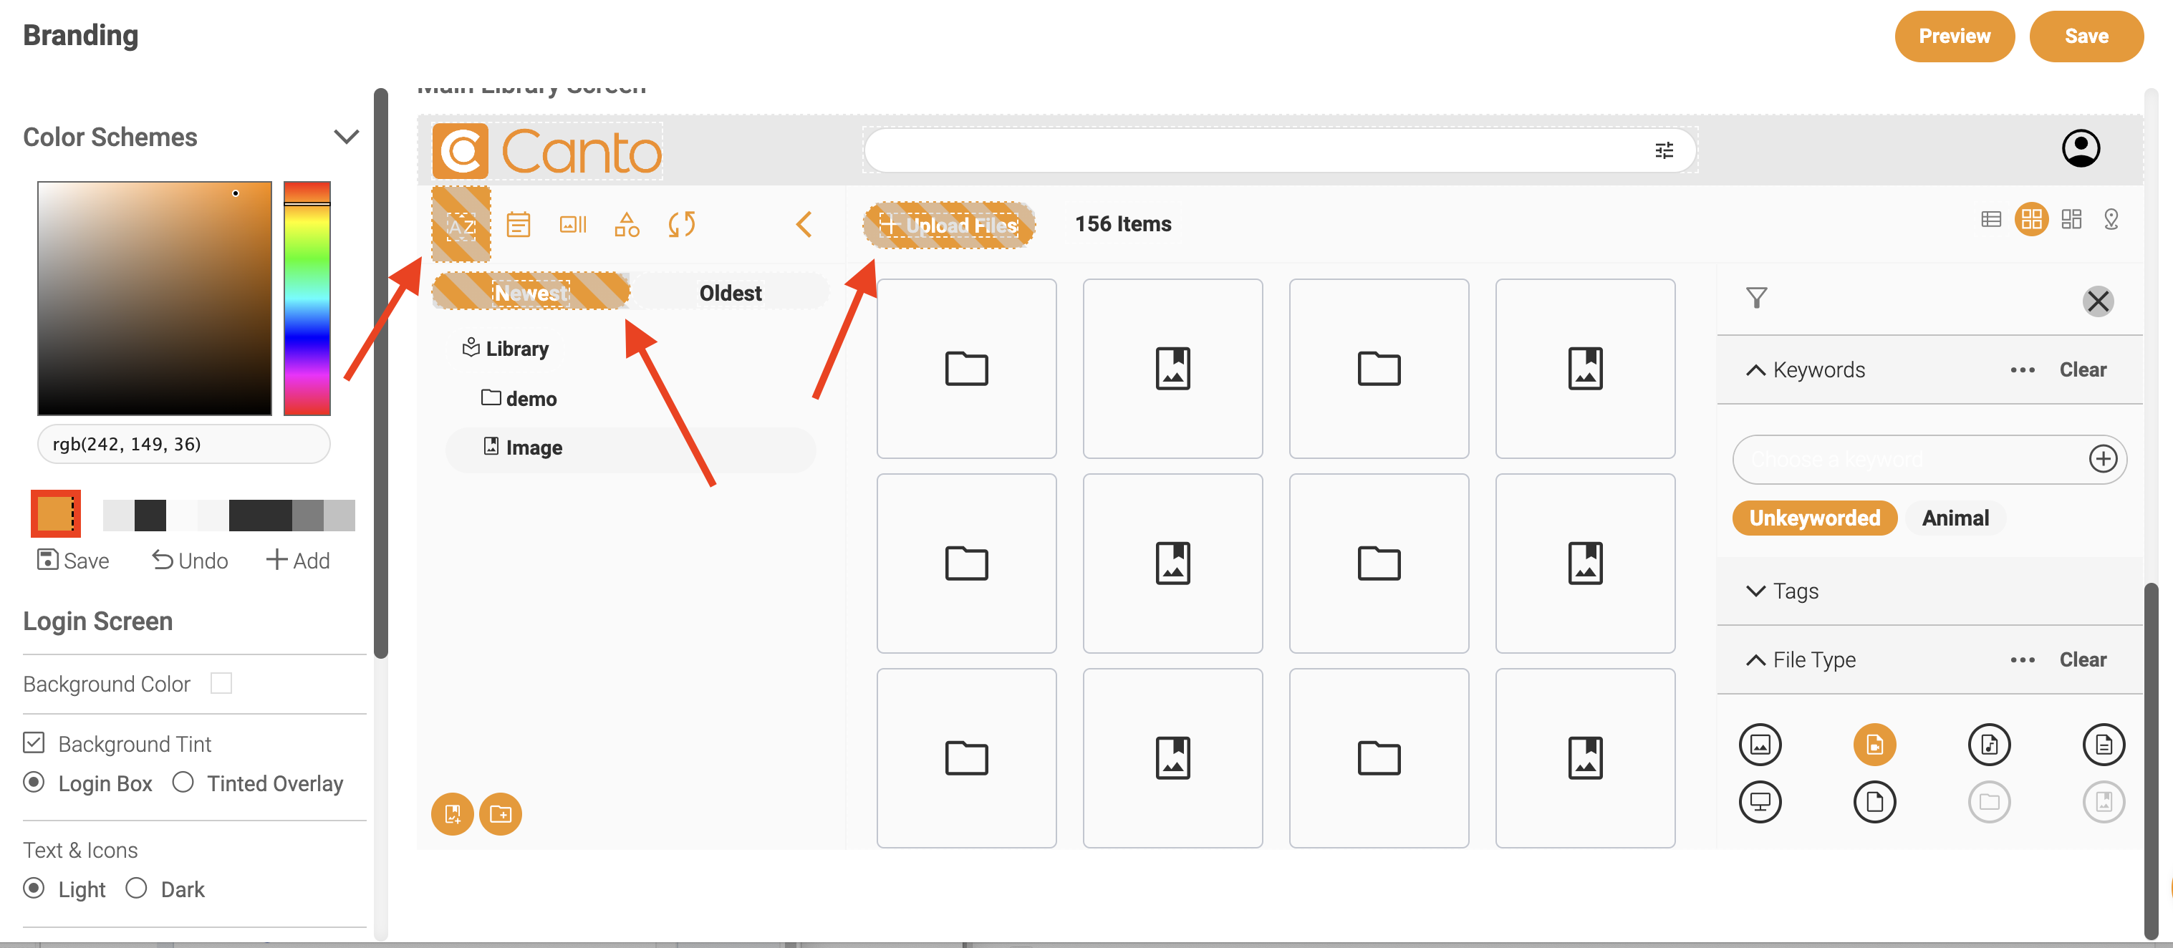Open the alphabetical sort tool

click(461, 224)
